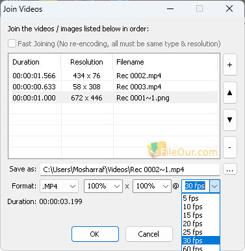The height and width of the screenshot is (251, 245).
Task: Open the browse dialog with the ellipsis button
Action: [x=229, y=170]
